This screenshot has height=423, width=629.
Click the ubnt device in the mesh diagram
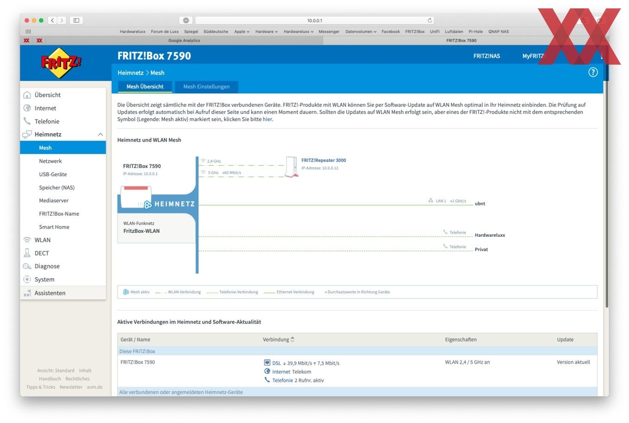[x=480, y=204]
